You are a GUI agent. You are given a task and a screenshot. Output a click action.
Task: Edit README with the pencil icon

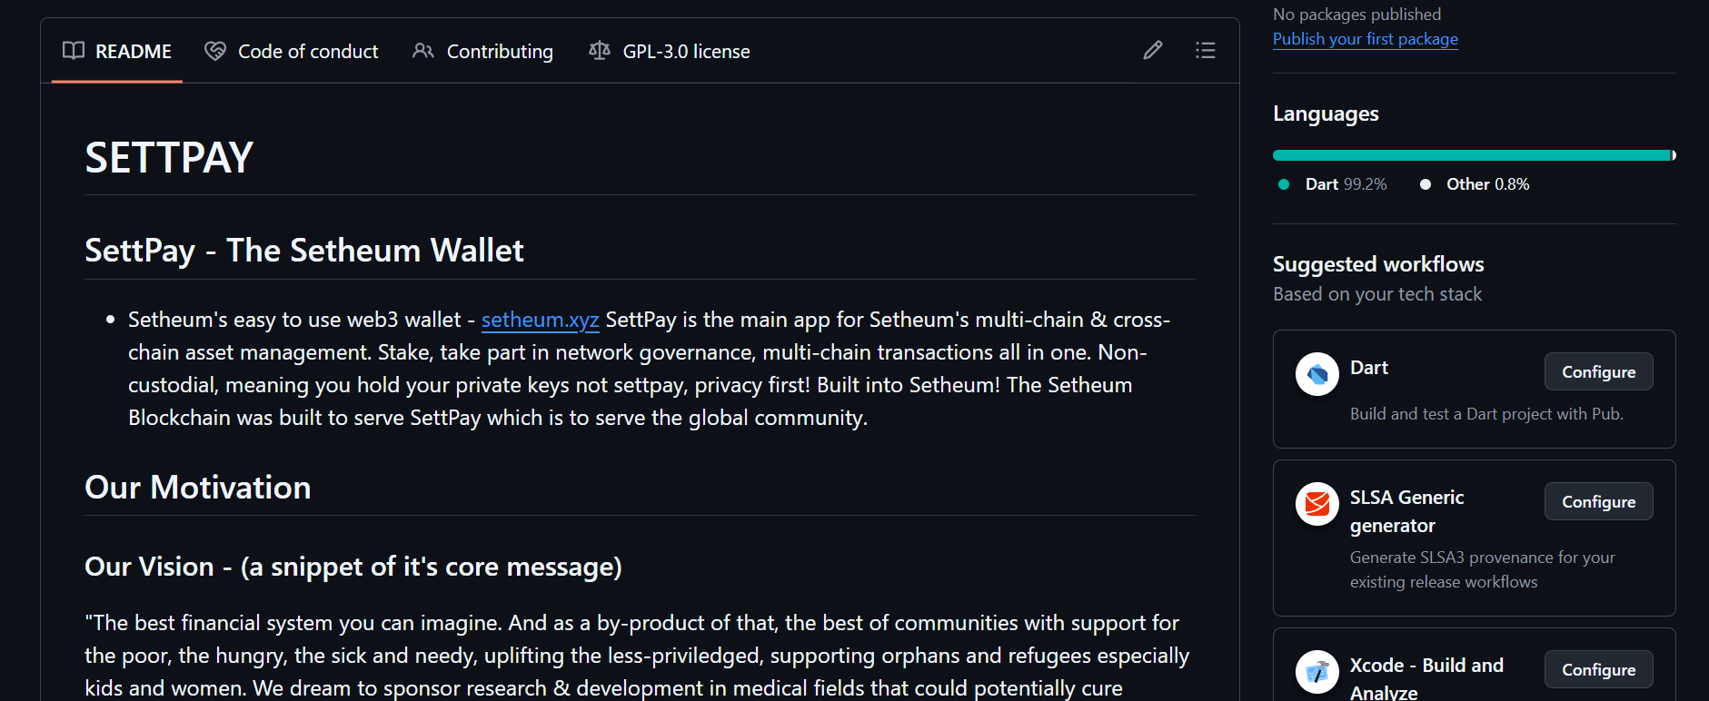coord(1153,50)
